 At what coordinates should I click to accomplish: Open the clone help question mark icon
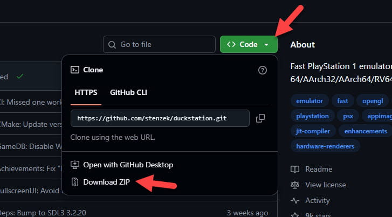pos(262,70)
